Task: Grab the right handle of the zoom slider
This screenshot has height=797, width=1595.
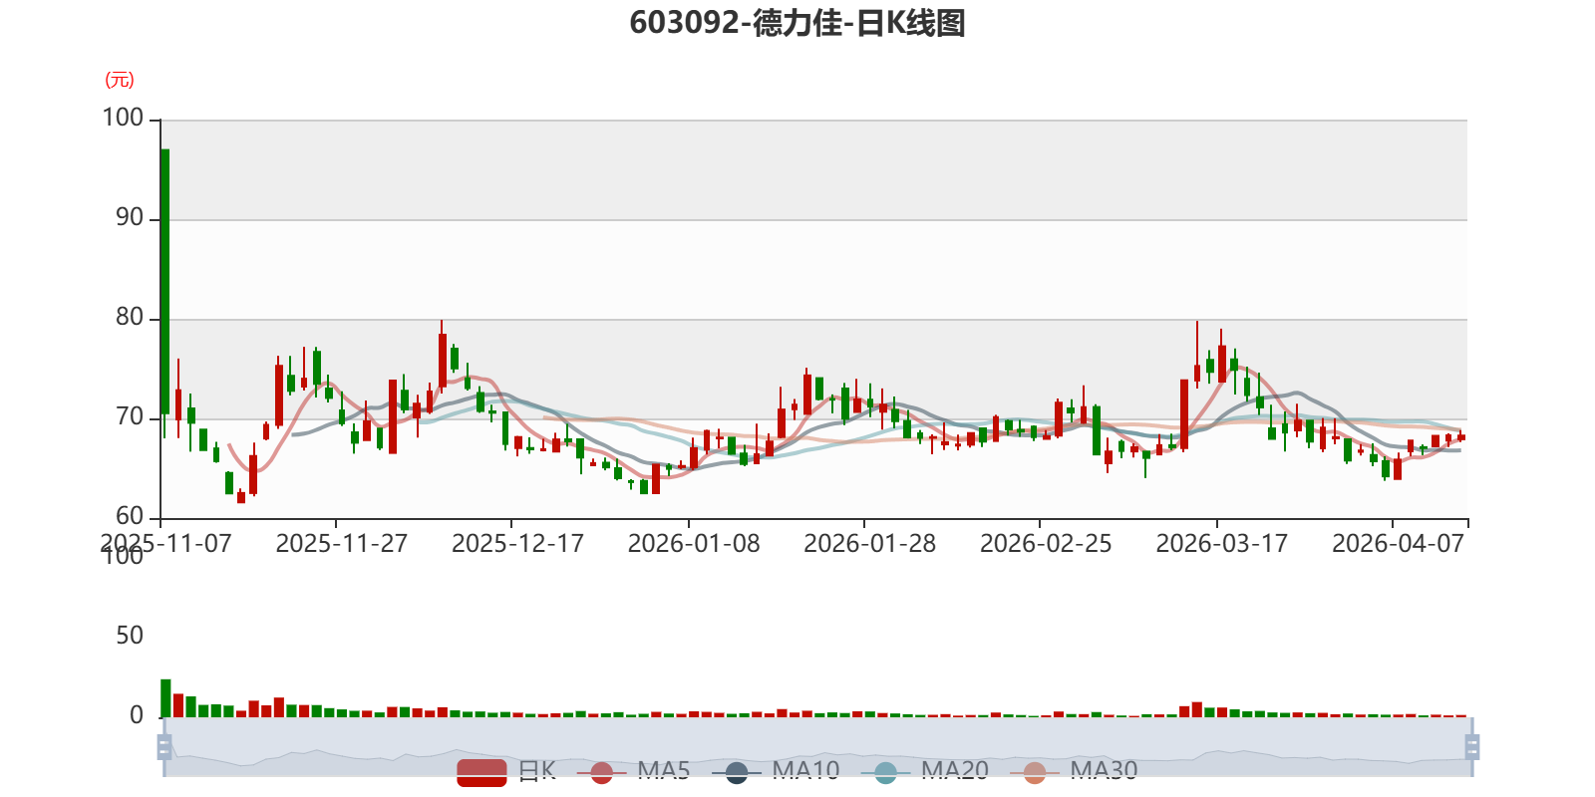Action: pos(1472,747)
